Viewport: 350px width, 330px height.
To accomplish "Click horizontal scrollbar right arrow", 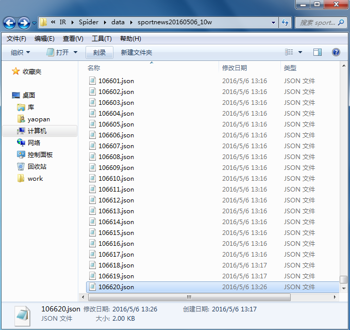I will click(335, 297).
